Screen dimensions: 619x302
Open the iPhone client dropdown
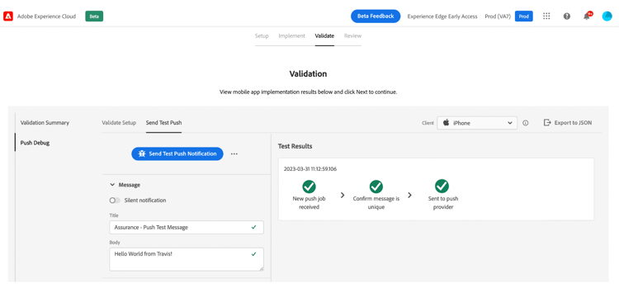(477, 123)
